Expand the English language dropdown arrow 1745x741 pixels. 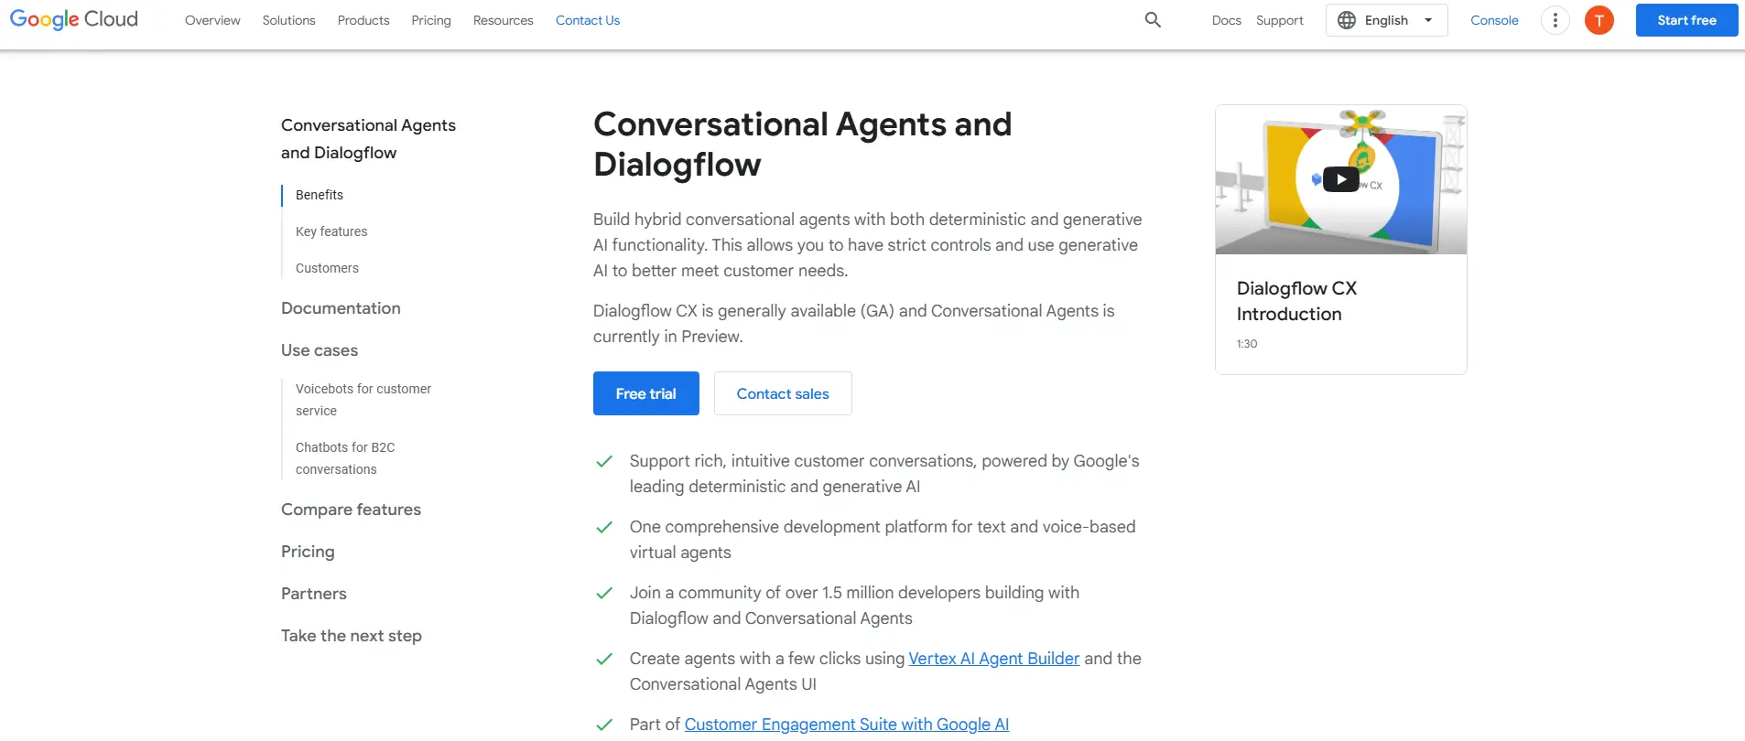[1428, 20]
